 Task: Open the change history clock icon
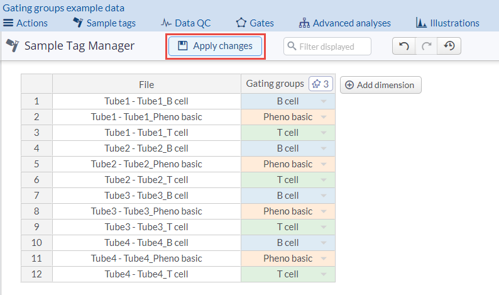[x=449, y=46]
